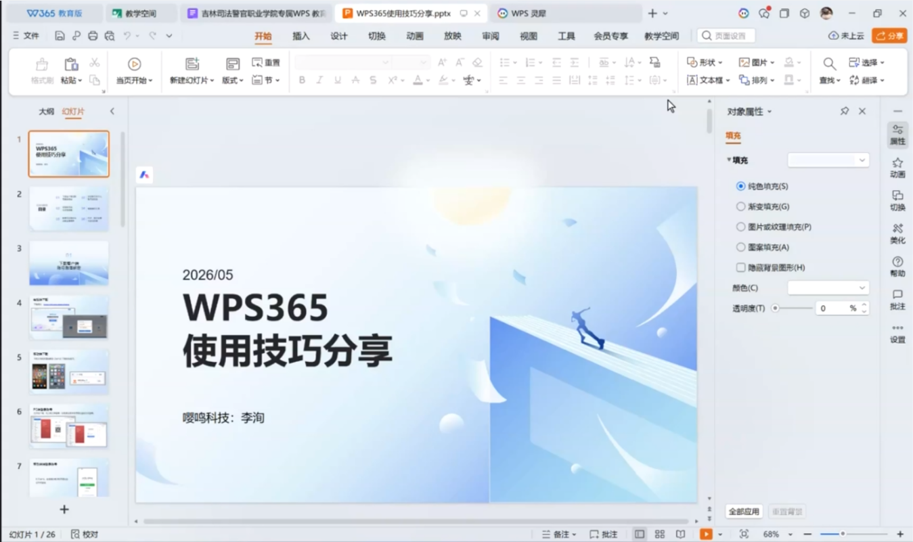This screenshot has height=542, width=913.
Task: Click Apply to All (全部应用) button
Action: pyautogui.click(x=744, y=512)
